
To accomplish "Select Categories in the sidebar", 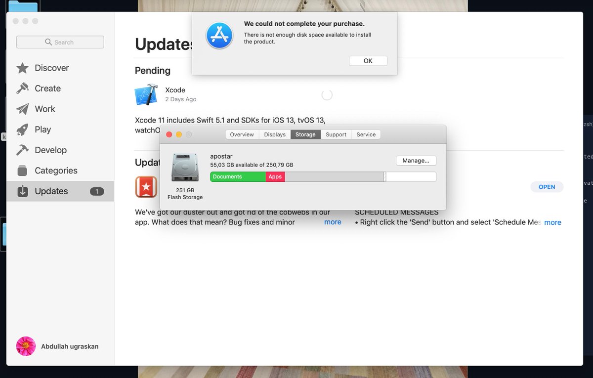I will click(x=56, y=170).
